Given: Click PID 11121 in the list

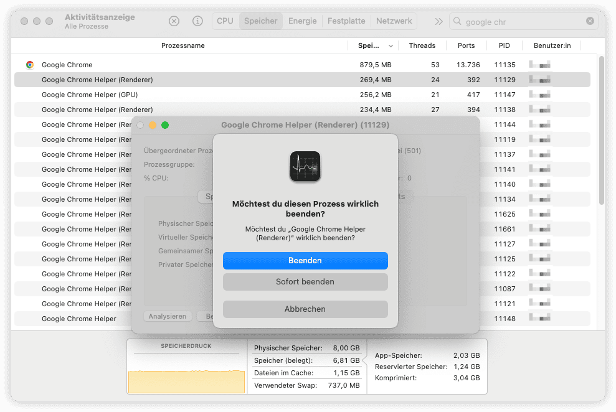Looking at the screenshot, I should [x=505, y=304].
